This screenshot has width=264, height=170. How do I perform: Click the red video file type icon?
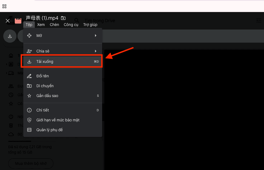[18, 21]
